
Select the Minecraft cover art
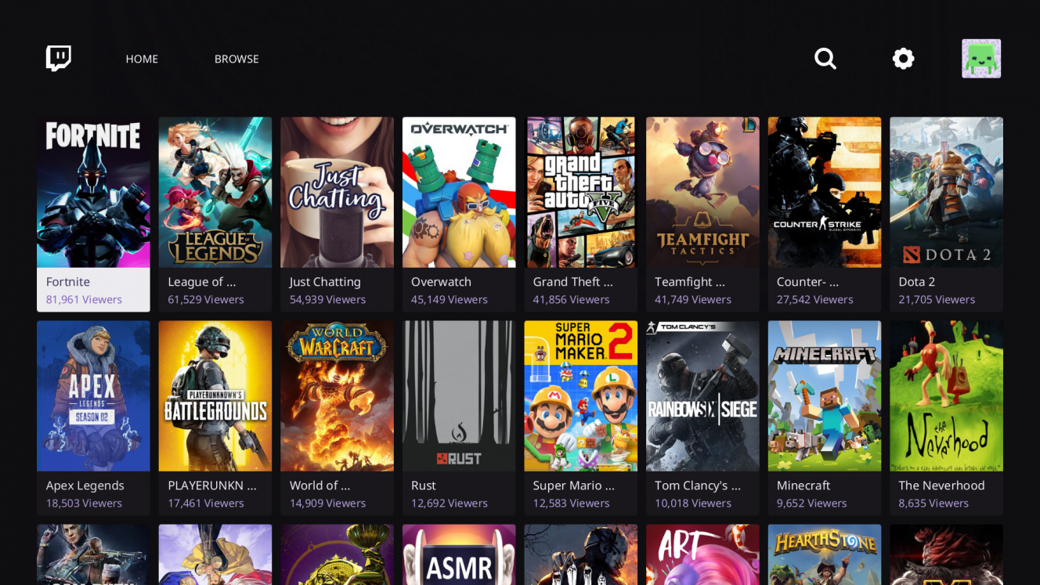(825, 396)
